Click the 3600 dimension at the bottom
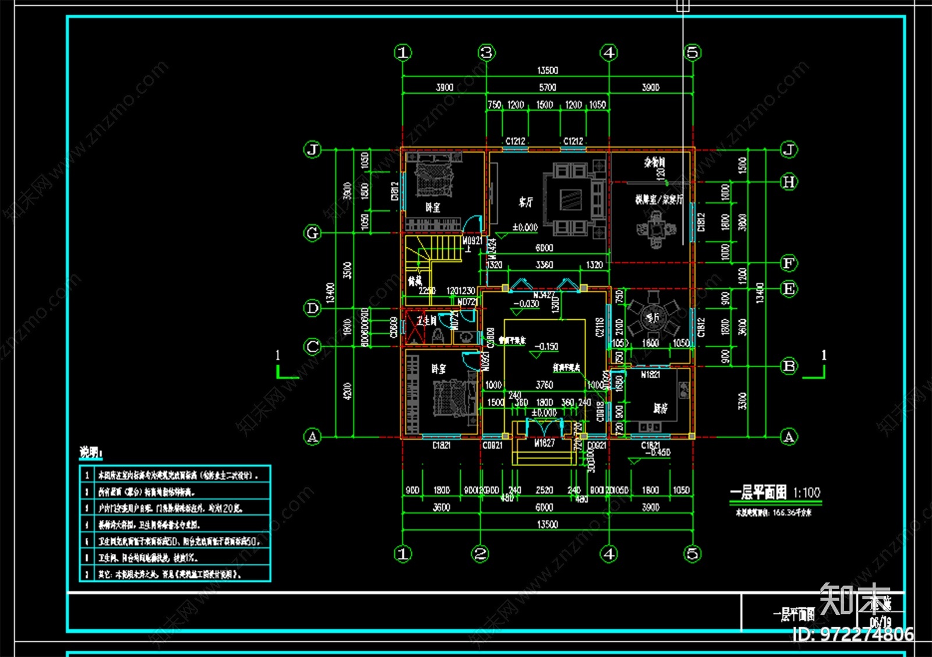This screenshot has width=932, height=657. [442, 507]
